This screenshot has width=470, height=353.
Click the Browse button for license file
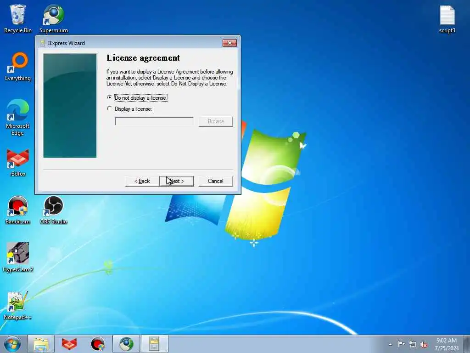tap(216, 121)
